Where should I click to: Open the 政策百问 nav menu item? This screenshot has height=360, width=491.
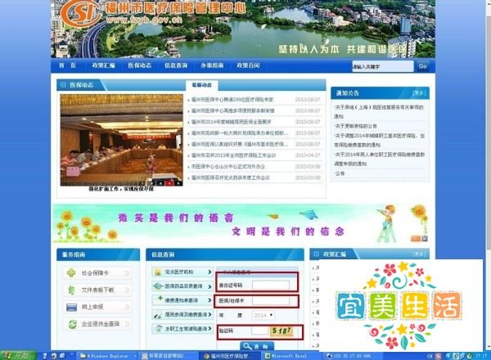[x=248, y=65]
